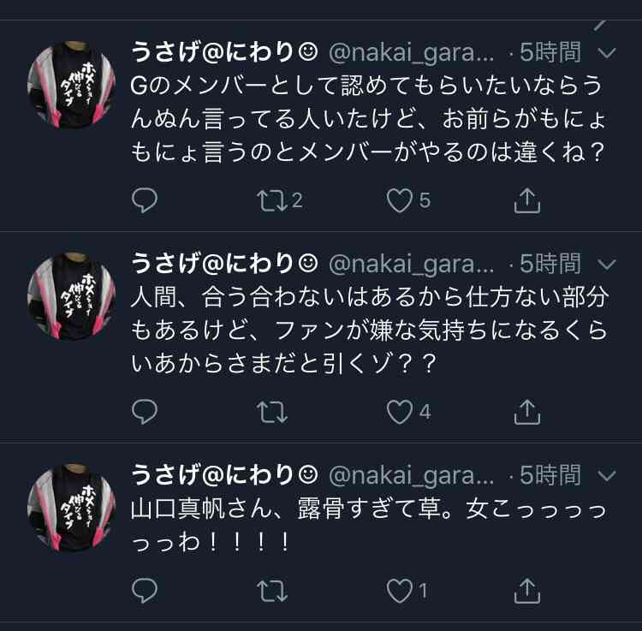Screen dimensions: 642x631
Task: Open the third tweet's chevron options menu
Action: [x=607, y=475]
